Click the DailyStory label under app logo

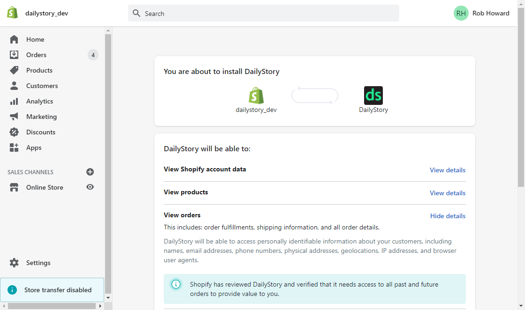pyautogui.click(x=373, y=110)
